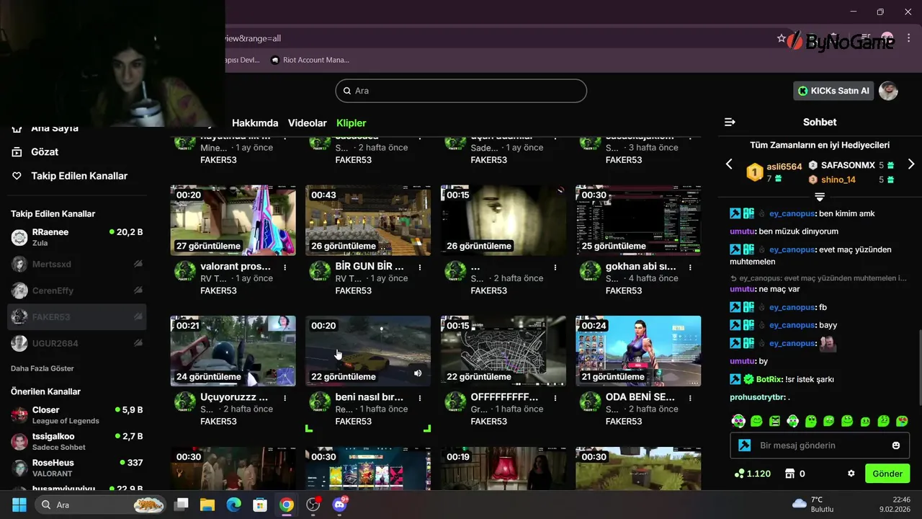Open Mertssxd offline channel
The width and height of the screenshot is (922, 519).
click(77, 265)
